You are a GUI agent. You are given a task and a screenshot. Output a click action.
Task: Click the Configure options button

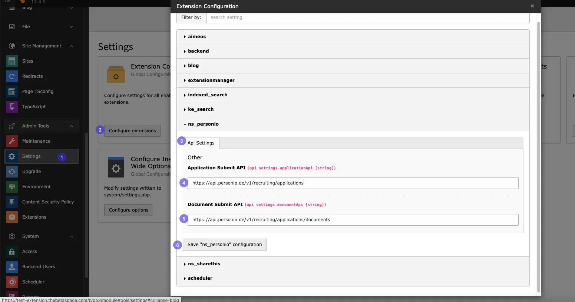129,210
